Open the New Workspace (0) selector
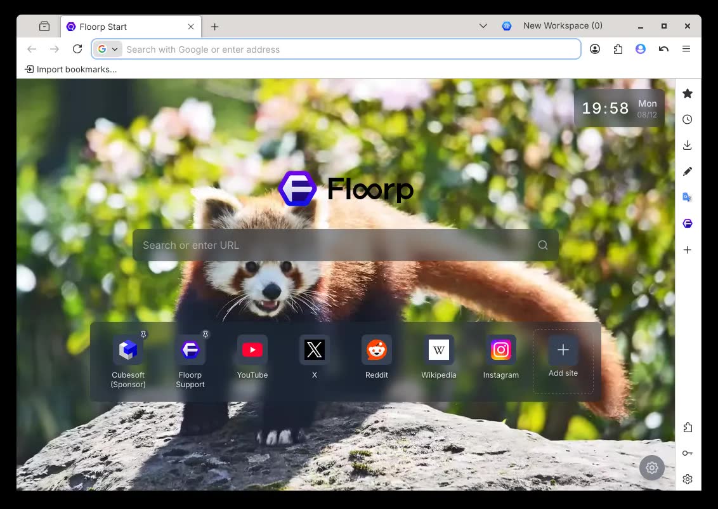The width and height of the screenshot is (718, 509). [563, 25]
